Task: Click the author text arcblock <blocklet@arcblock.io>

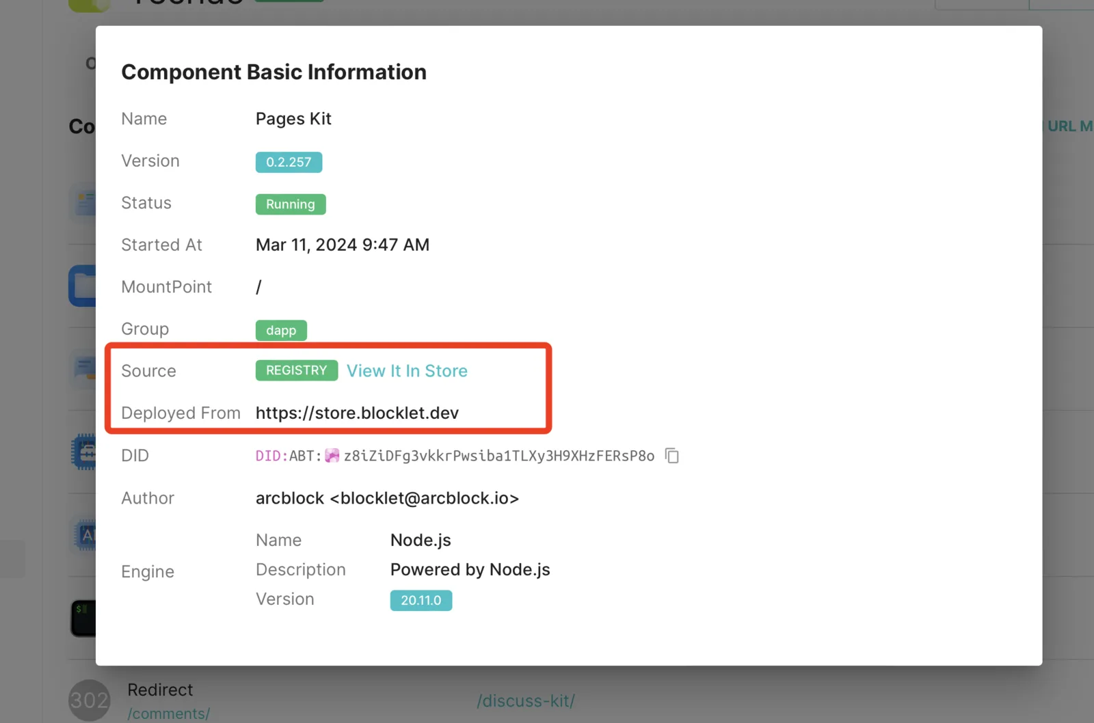Action: pyautogui.click(x=387, y=498)
